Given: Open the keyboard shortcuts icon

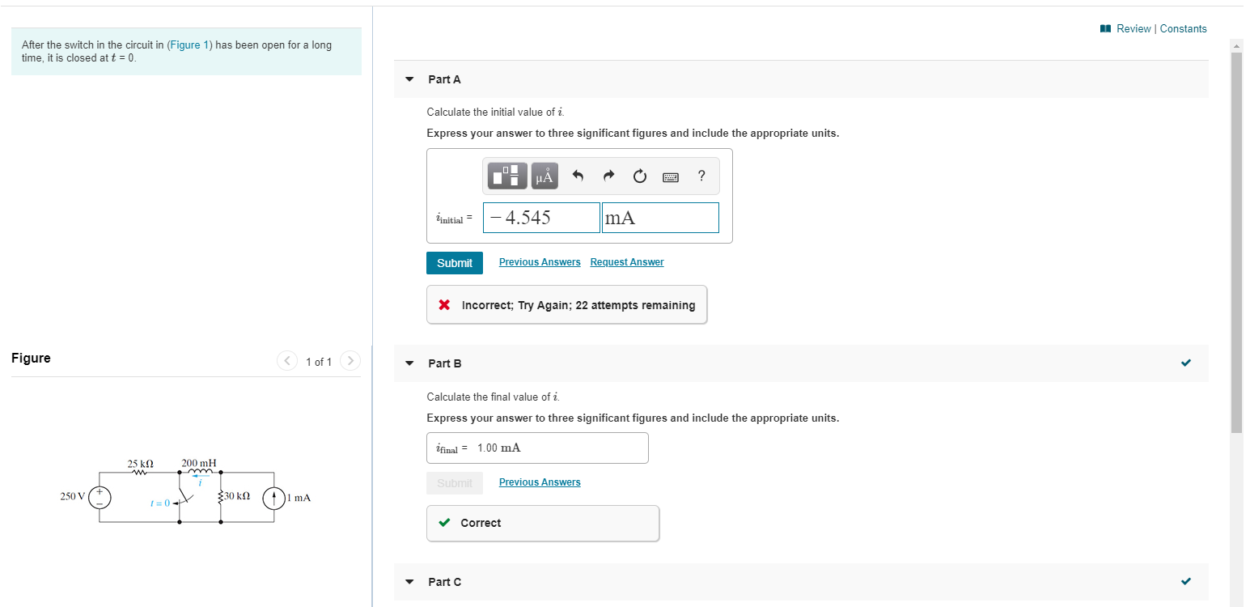Looking at the screenshot, I should (x=670, y=176).
